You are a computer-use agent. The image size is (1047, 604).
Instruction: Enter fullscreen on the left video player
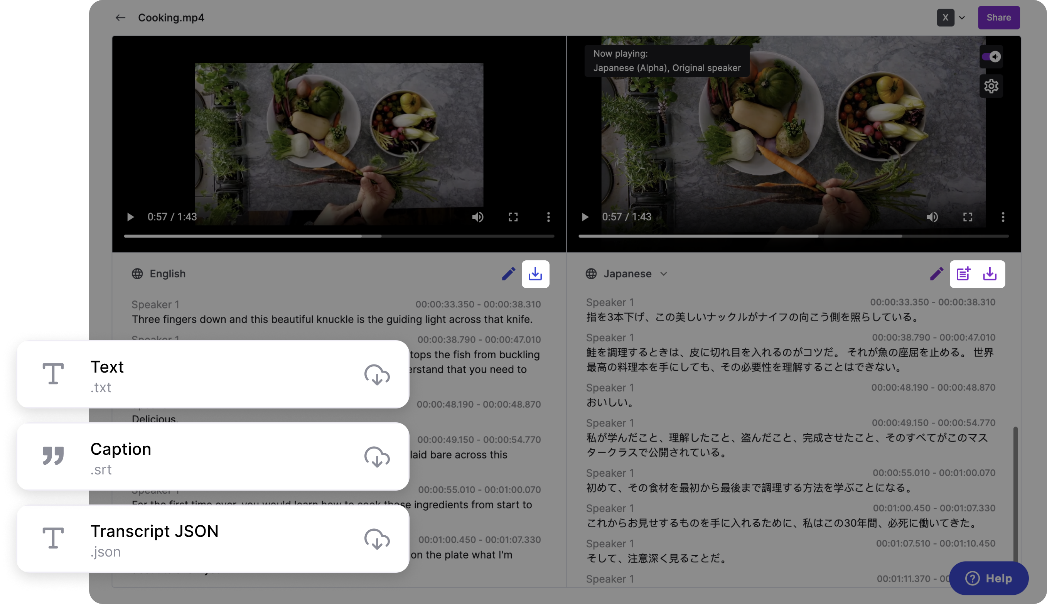point(513,216)
